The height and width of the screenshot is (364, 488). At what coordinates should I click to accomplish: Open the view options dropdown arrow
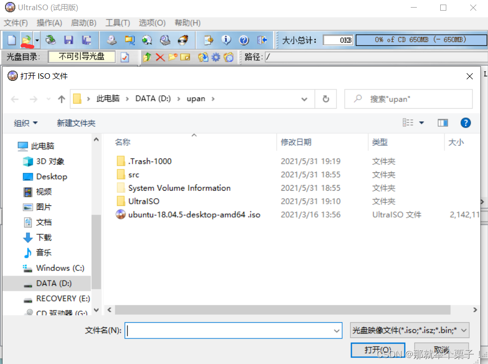point(421,123)
